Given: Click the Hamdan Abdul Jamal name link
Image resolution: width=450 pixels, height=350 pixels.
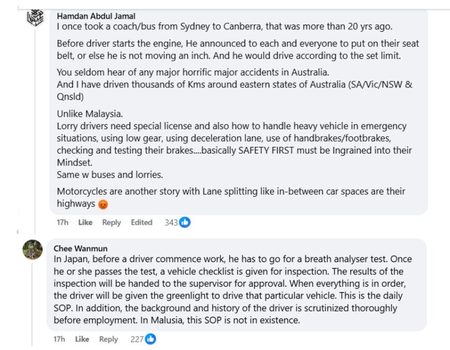Looking at the screenshot, I should [96, 16].
